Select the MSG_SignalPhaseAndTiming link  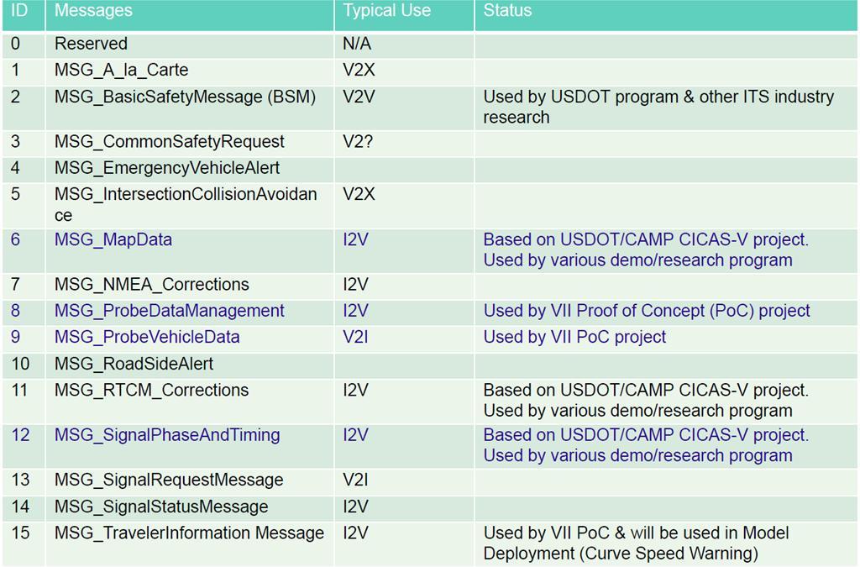click(x=167, y=435)
